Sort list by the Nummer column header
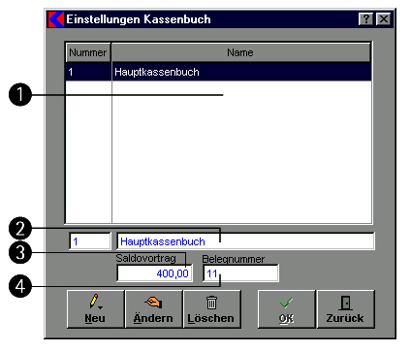The width and height of the screenshot is (411, 352). tap(88, 52)
